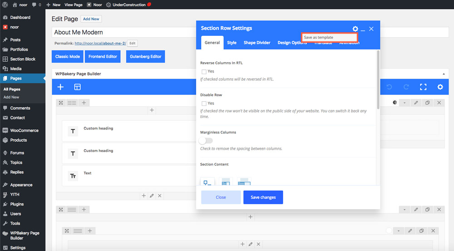Click the permalink Edit button

click(x=132, y=43)
